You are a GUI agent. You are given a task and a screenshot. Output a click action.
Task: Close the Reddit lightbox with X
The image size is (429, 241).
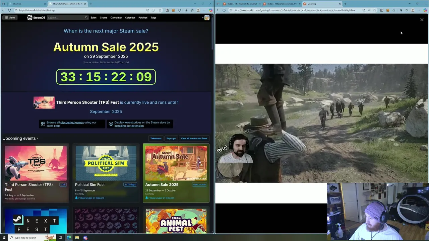coord(422,20)
